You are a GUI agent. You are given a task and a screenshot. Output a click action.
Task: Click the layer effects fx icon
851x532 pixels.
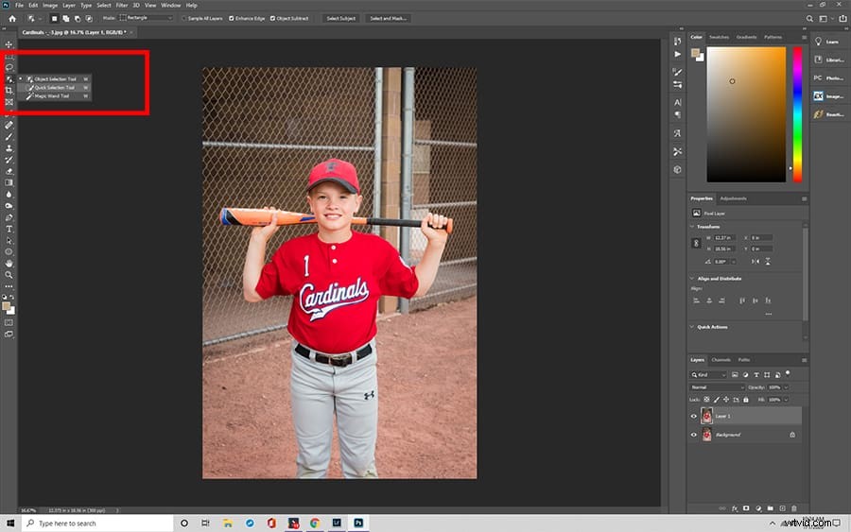pyautogui.click(x=735, y=508)
